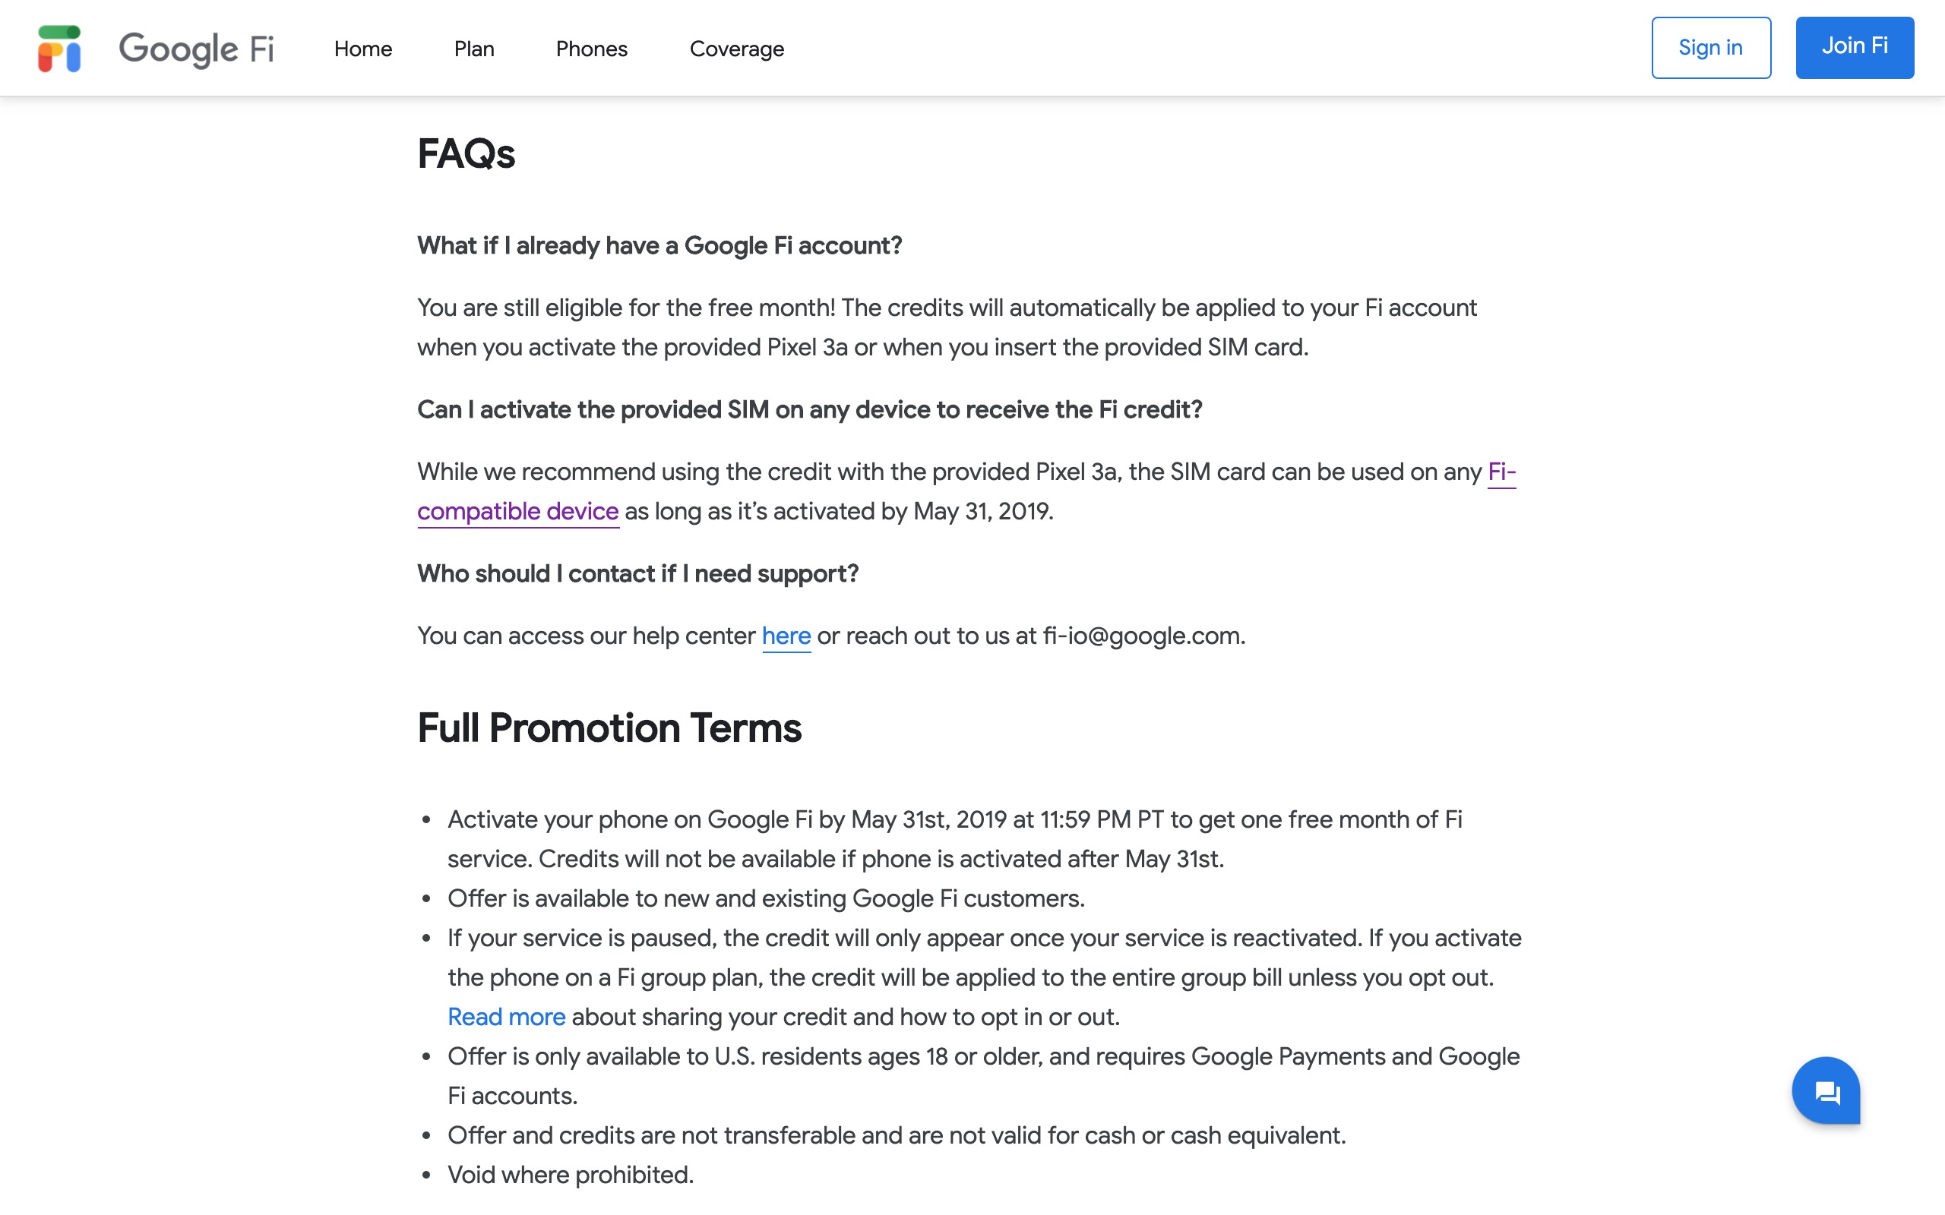1945x1215 pixels.
Task: Click the Full Promotion Terms heading
Action: [x=609, y=728]
